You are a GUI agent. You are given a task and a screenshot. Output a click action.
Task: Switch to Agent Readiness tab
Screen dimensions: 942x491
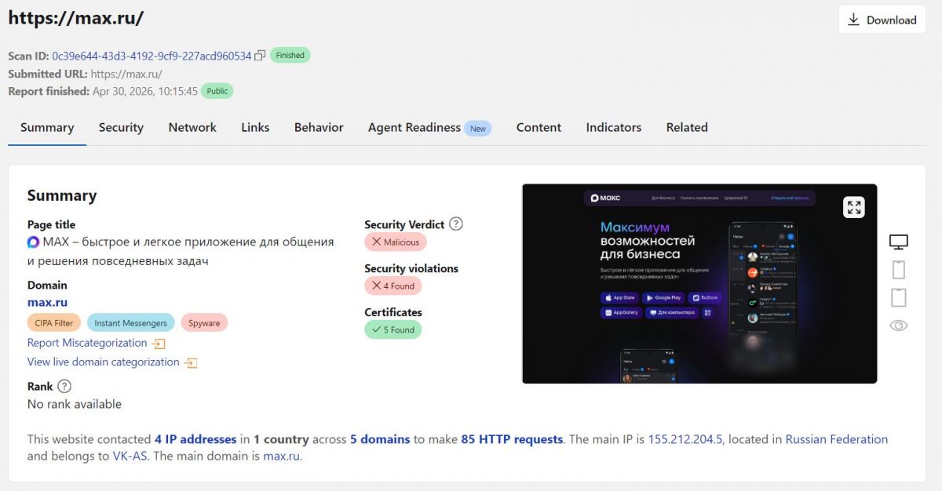tap(414, 128)
